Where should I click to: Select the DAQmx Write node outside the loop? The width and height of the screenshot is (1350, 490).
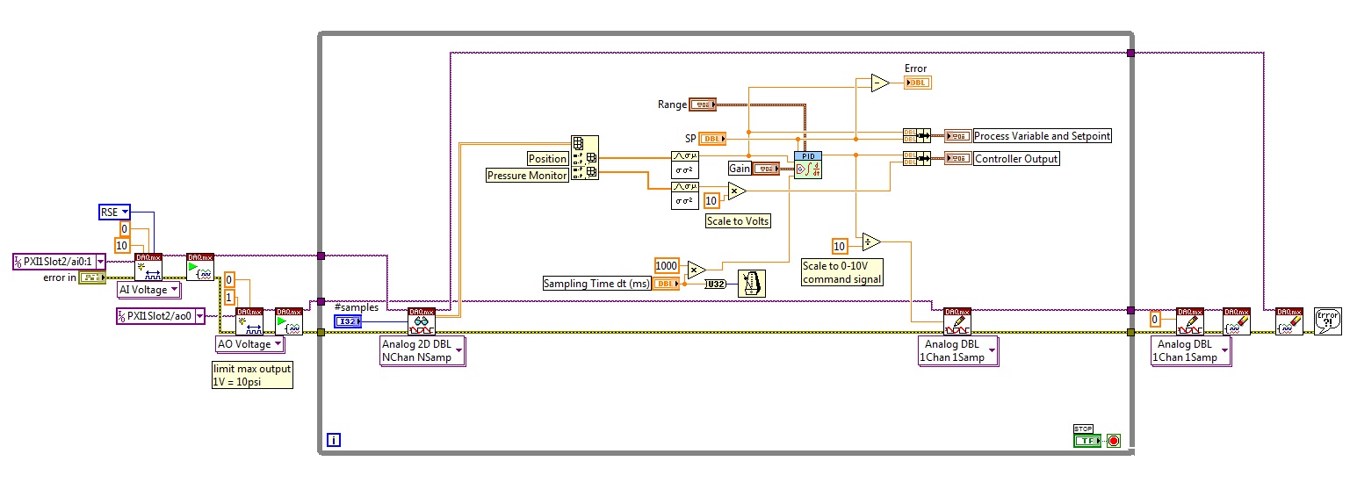point(1190,321)
